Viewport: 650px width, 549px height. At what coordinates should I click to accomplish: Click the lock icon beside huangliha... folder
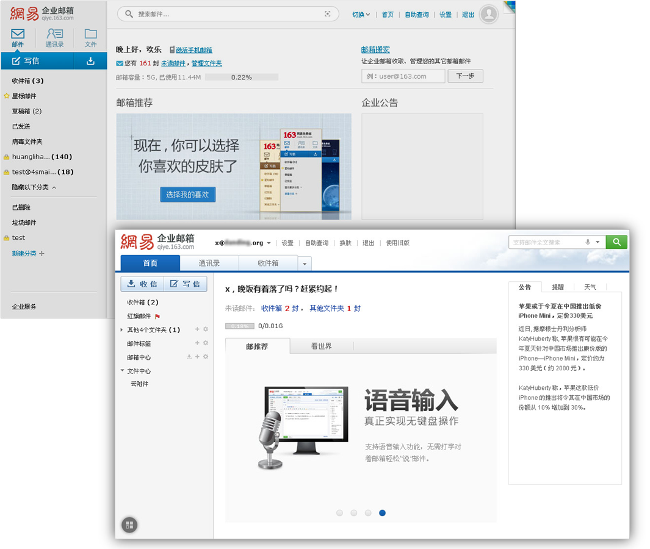coord(6,157)
